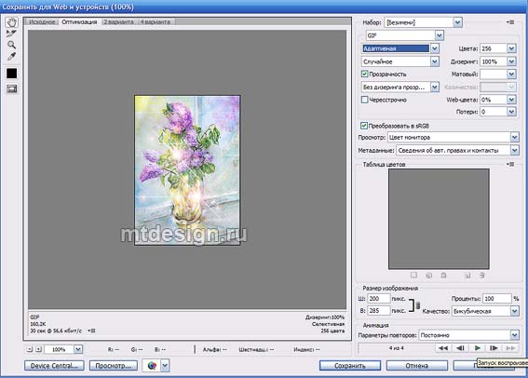Toggle the Прозрачность checkbox
The width and height of the screenshot is (528, 378).
click(364, 74)
